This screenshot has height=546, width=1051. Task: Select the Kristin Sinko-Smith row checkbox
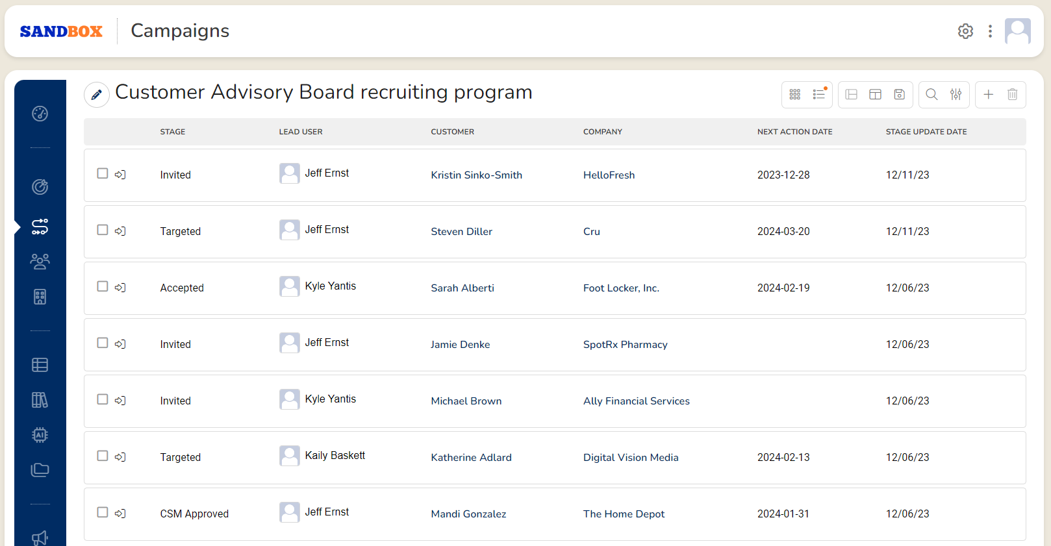(103, 173)
